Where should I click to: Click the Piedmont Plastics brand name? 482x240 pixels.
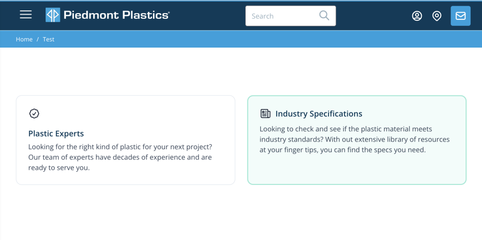coord(116,15)
